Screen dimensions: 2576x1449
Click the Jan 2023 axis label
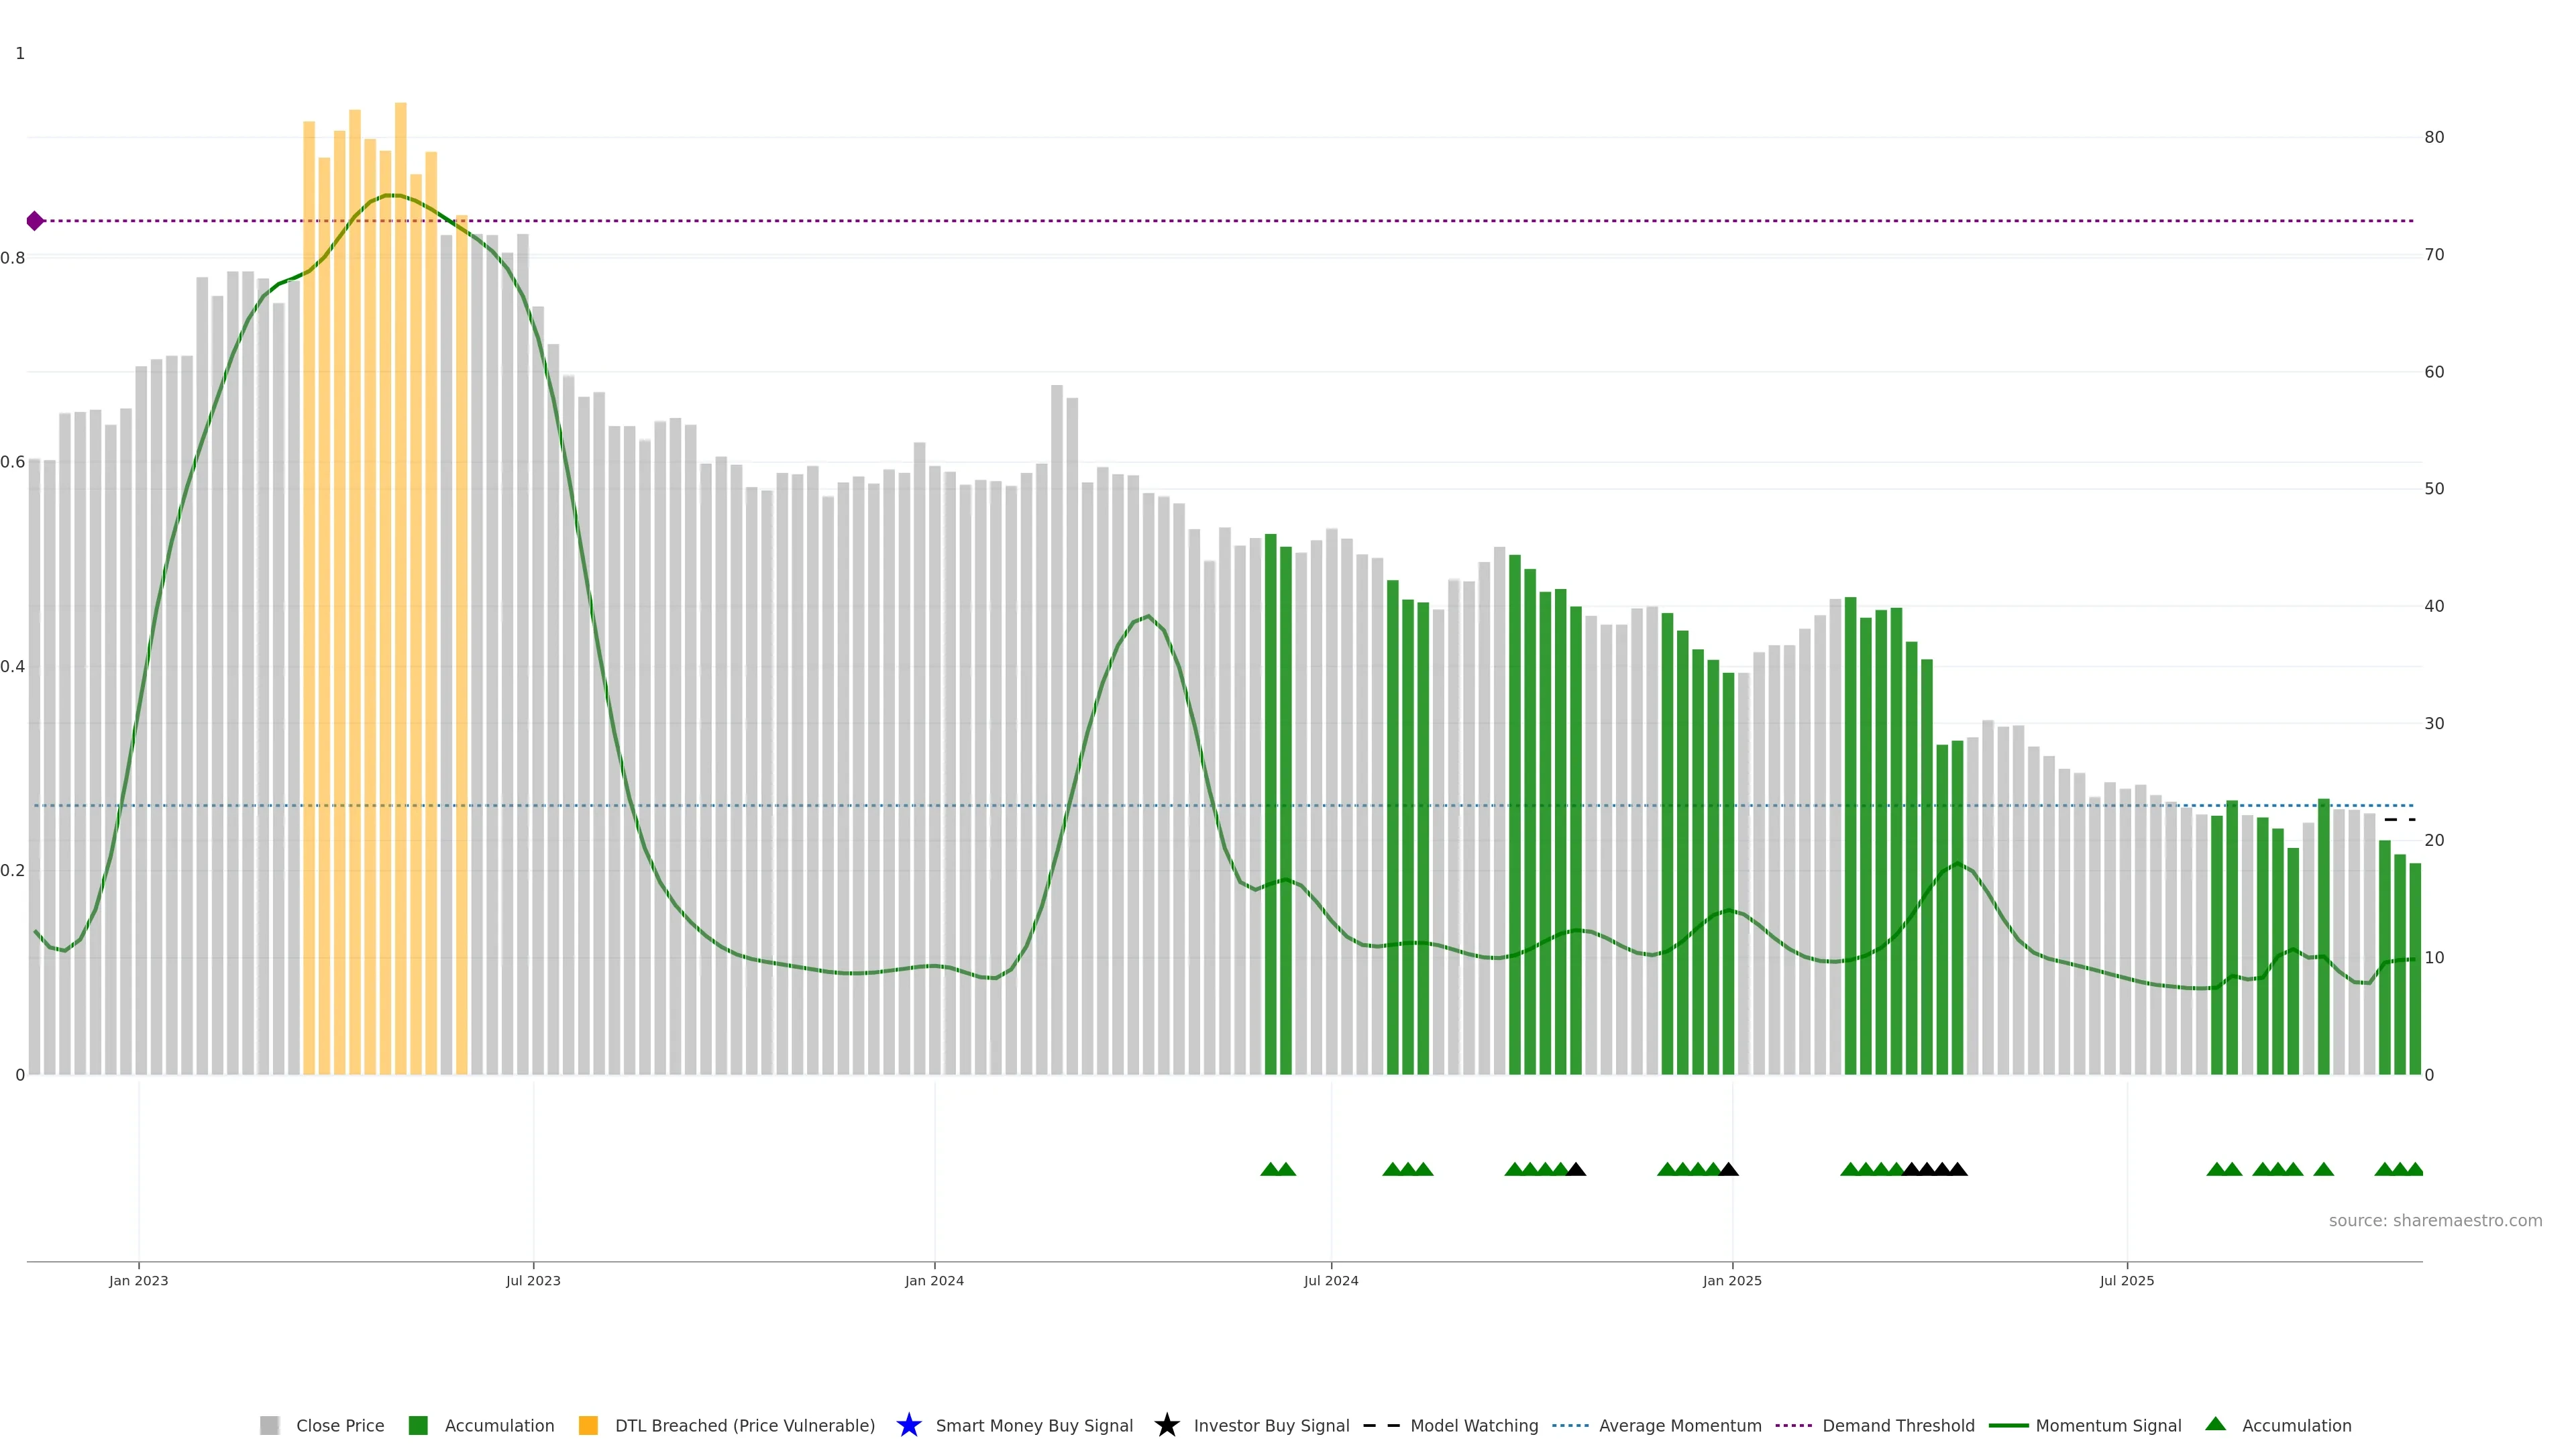click(138, 1281)
